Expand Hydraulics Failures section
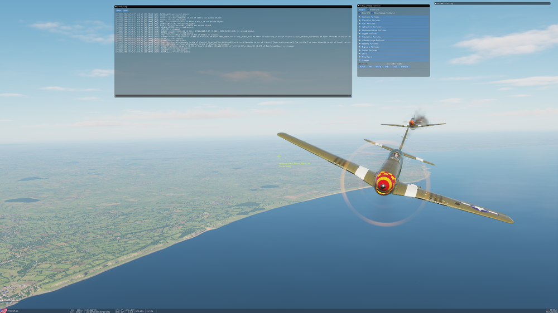 click(393, 27)
